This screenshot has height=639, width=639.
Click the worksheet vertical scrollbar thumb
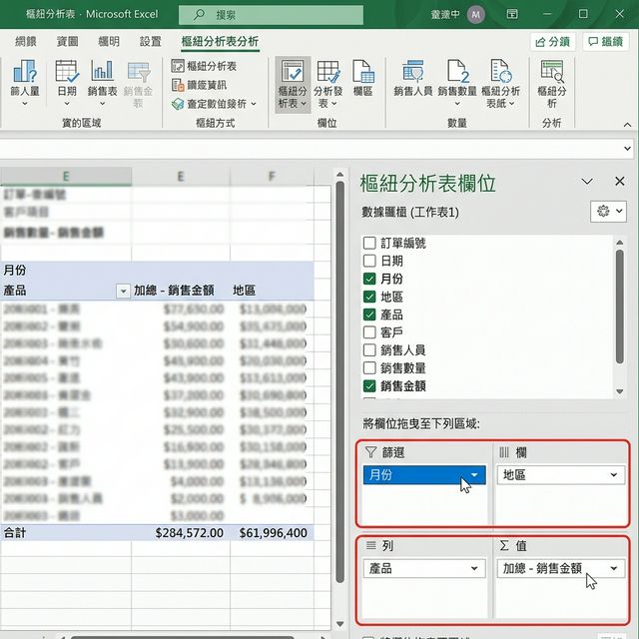(x=339, y=383)
